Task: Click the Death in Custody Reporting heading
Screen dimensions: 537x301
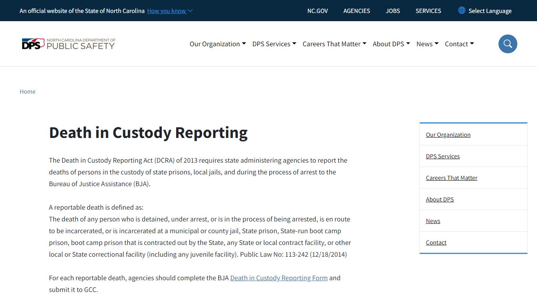Action: point(148,132)
